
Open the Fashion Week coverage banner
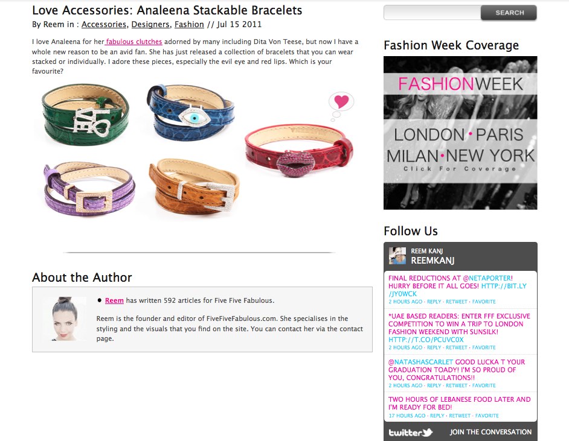click(460, 133)
